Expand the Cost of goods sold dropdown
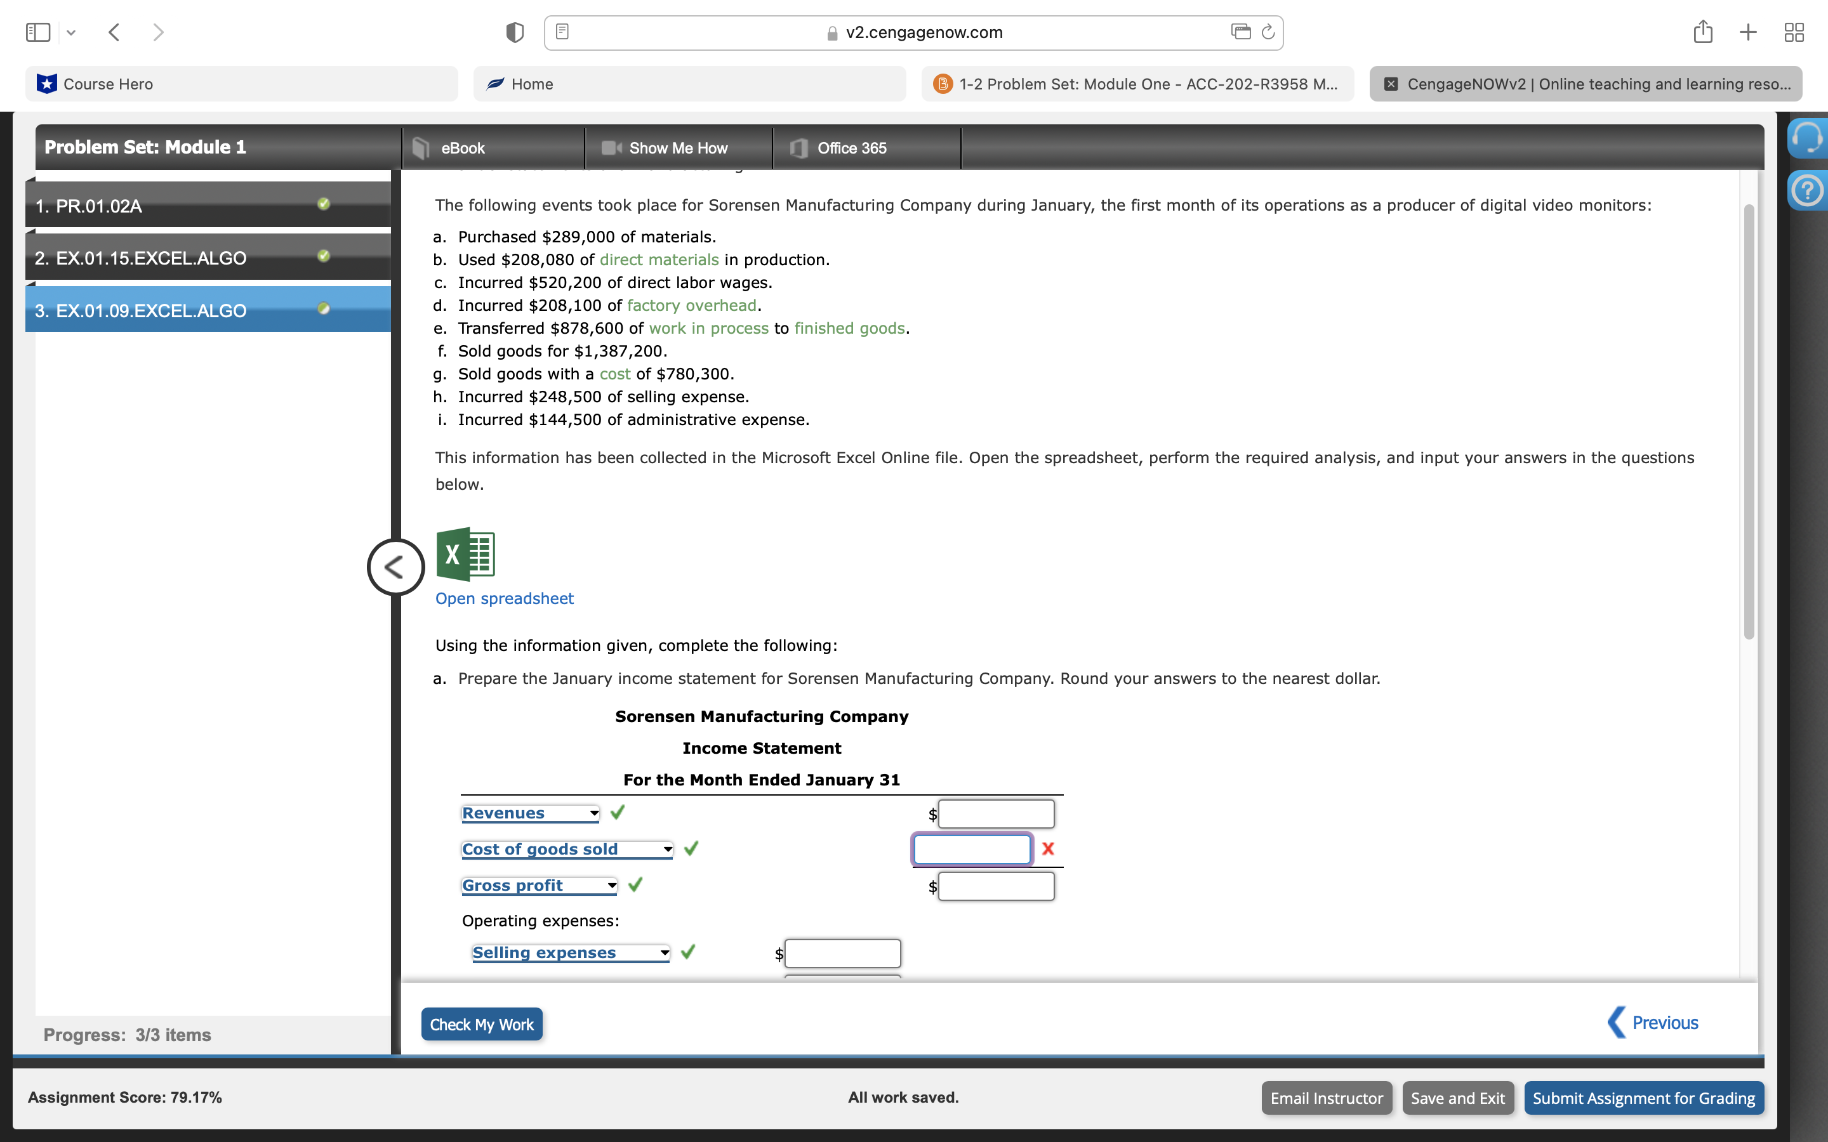 (x=567, y=850)
